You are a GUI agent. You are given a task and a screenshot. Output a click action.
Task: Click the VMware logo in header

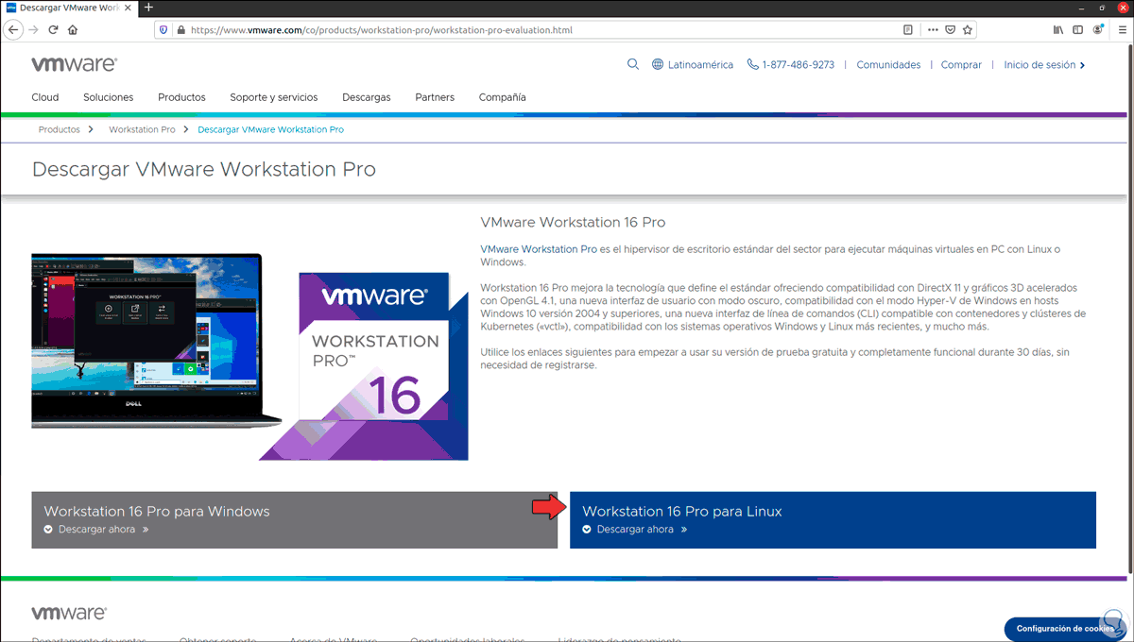[74, 64]
